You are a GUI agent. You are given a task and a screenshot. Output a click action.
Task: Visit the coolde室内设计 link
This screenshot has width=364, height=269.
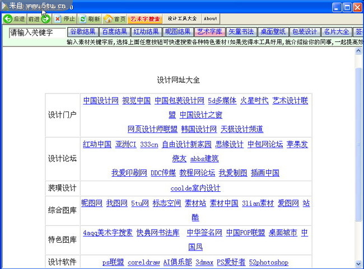tap(195, 188)
